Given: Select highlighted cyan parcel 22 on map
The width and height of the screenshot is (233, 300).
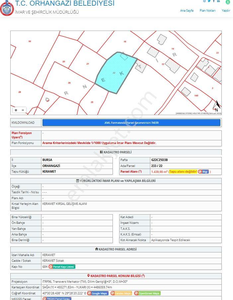Looking at the screenshot, I should [116, 73].
